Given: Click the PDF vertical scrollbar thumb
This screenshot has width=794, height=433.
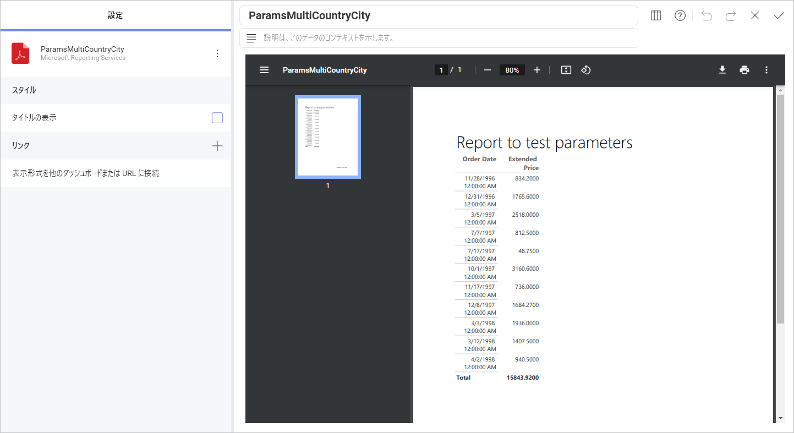Looking at the screenshot, I should coord(780,209).
